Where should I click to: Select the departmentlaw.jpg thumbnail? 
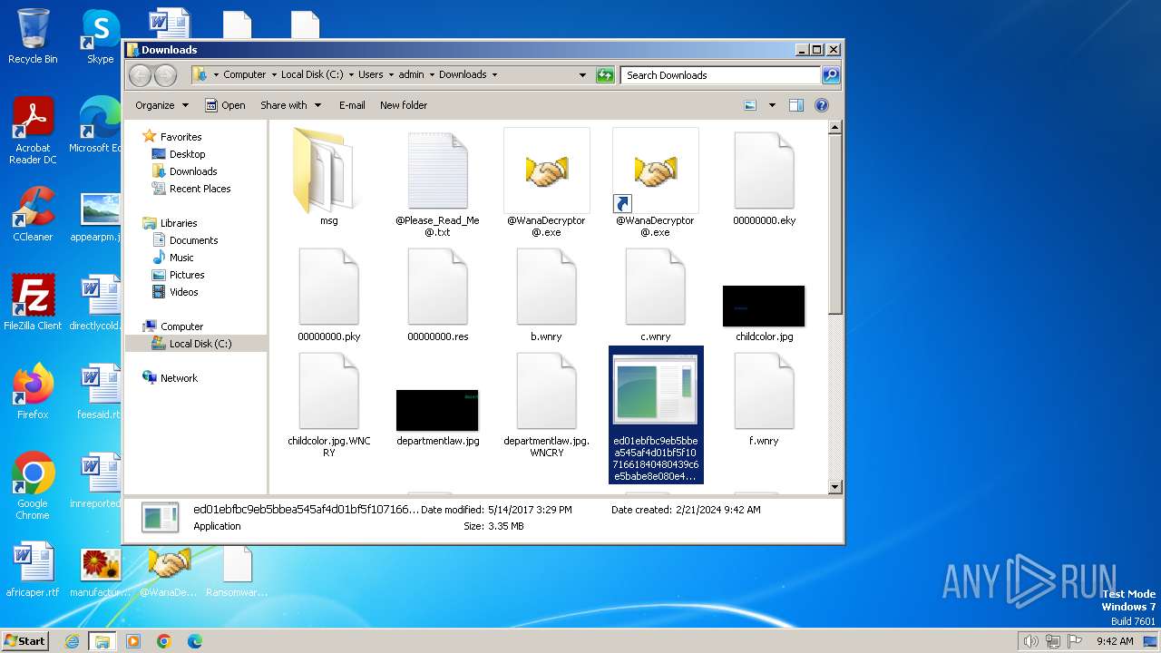coord(437,410)
